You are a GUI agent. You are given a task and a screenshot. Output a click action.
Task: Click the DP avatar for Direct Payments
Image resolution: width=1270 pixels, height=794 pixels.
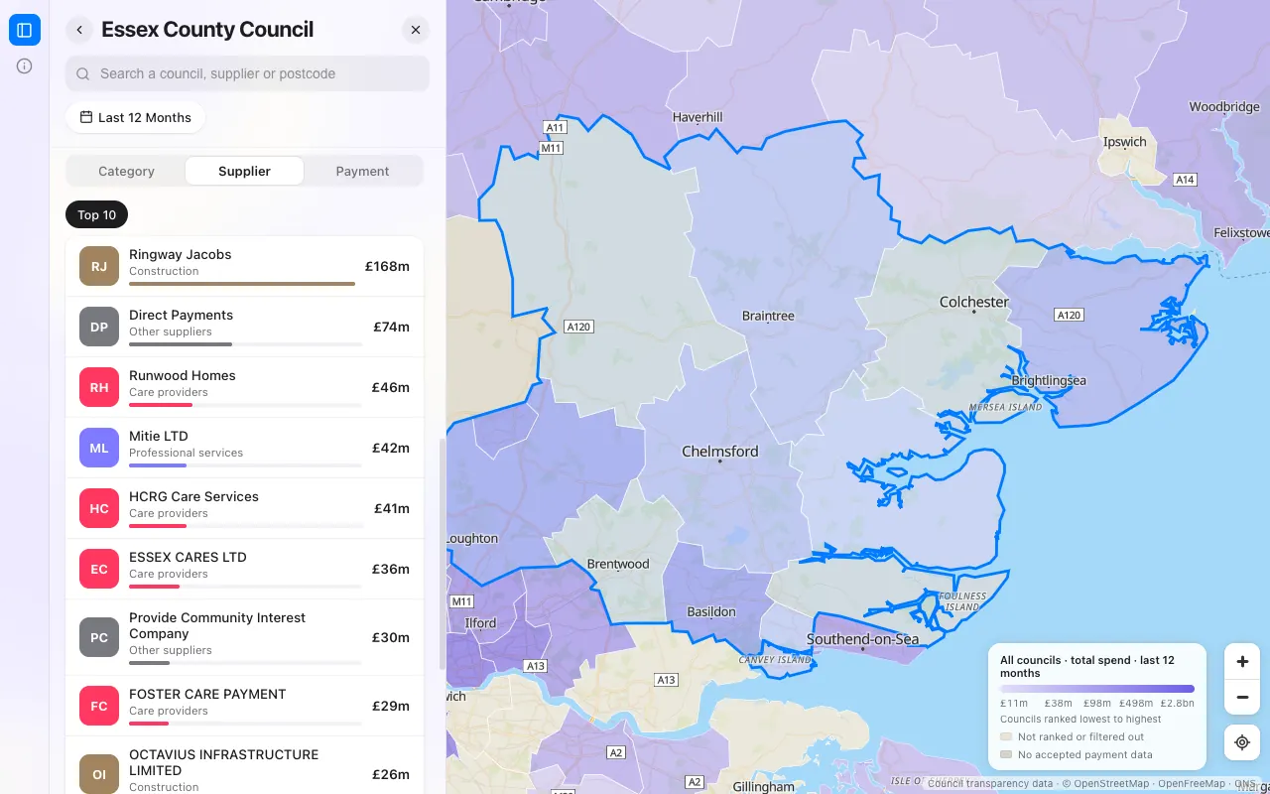pyautogui.click(x=99, y=327)
